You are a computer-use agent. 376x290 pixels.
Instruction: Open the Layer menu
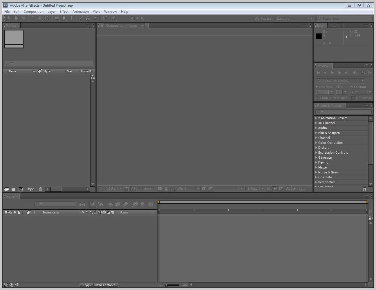pos(52,12)
